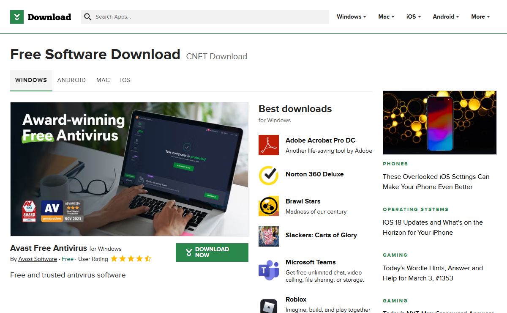Switch to the ANDROID tab
This screenshot has width=507, height=313.
[x=71, y=80]
